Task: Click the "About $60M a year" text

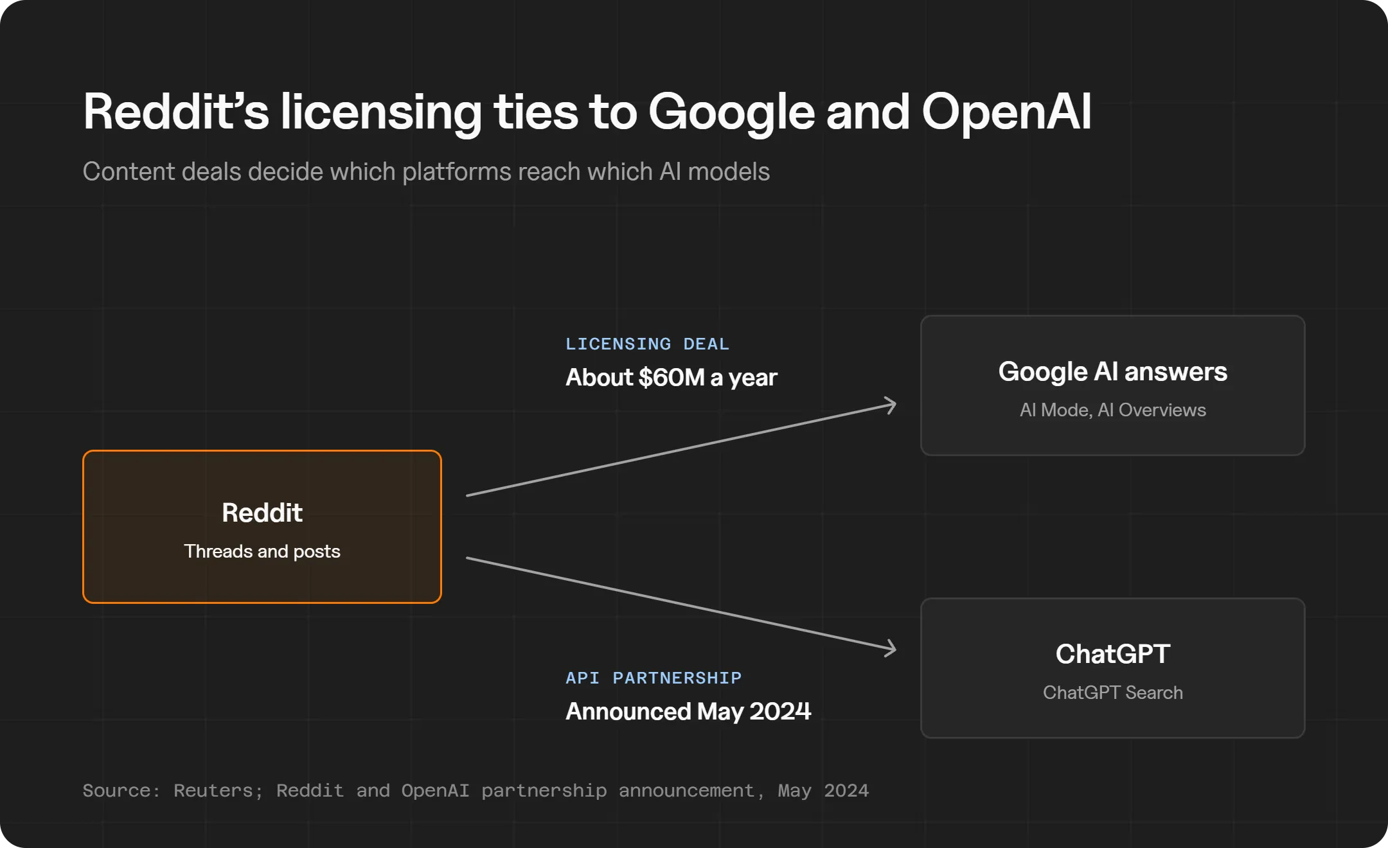Action: click(672, 378)
